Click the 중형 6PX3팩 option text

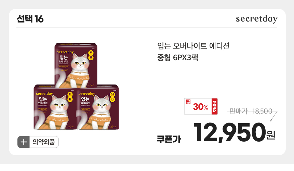click(177, 57)
